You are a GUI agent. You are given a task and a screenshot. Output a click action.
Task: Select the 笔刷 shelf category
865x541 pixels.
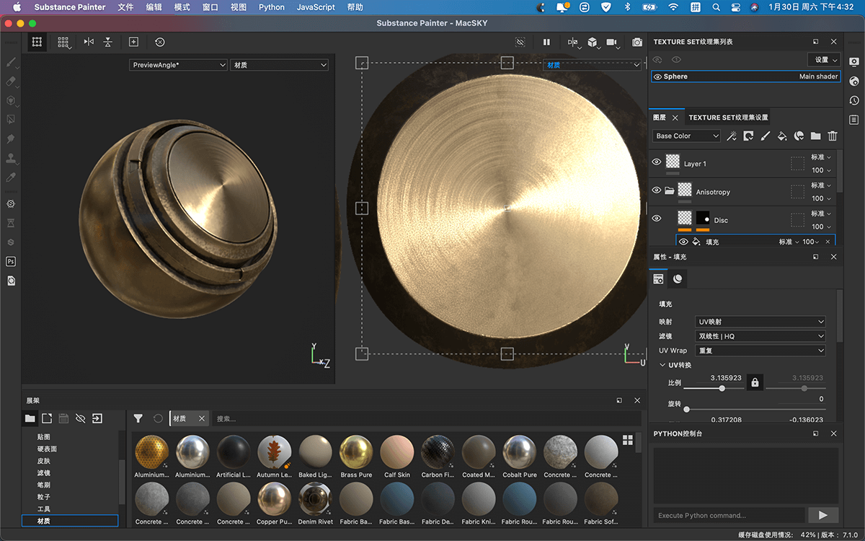point(44,485)
